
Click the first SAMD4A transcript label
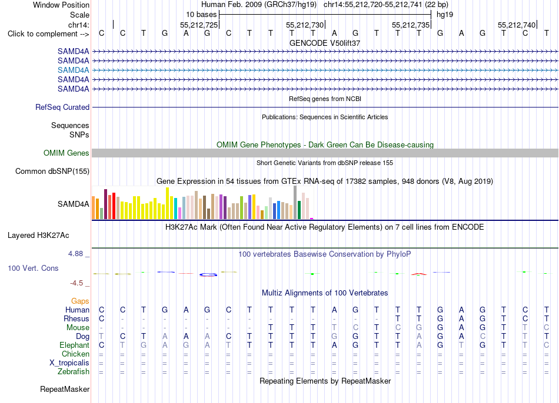(x=74, y=52)
